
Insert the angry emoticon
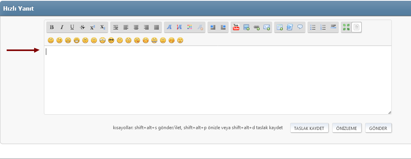pyautogui.click(x=85, y=40)
